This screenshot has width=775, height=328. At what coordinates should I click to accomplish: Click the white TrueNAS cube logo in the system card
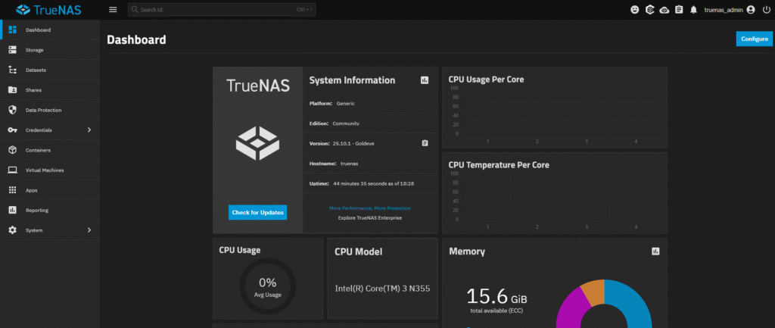(257, 143)
